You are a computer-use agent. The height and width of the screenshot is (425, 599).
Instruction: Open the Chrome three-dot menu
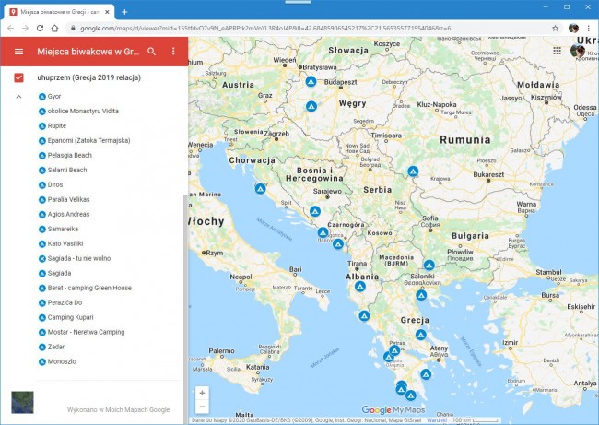click(x=588, y=29)
